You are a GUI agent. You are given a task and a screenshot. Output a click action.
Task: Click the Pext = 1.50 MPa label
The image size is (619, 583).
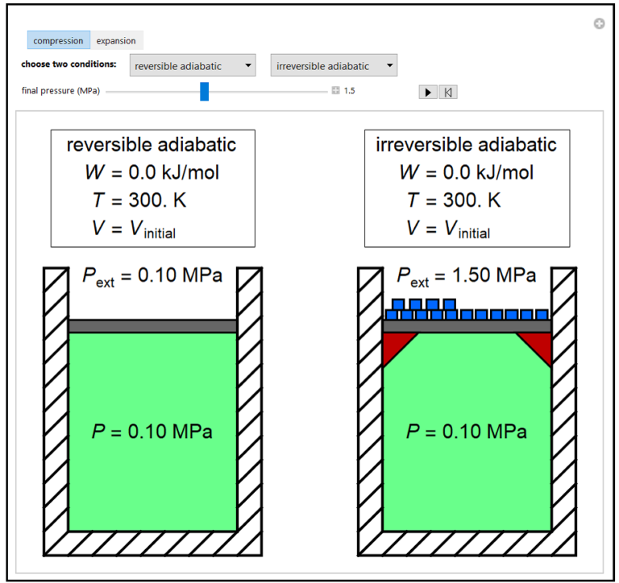pos(467,276)
